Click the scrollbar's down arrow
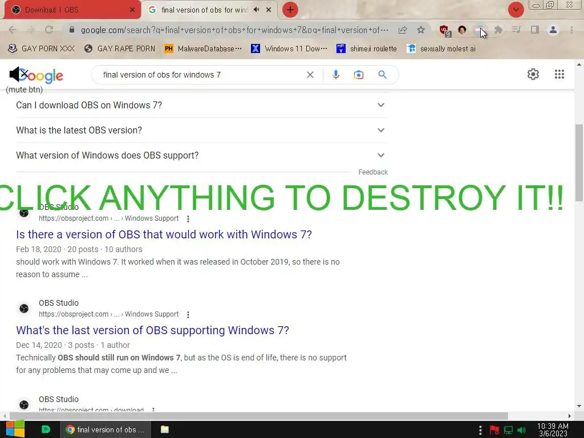The width and height of the screenshot is (584, 438). [579, 406]
